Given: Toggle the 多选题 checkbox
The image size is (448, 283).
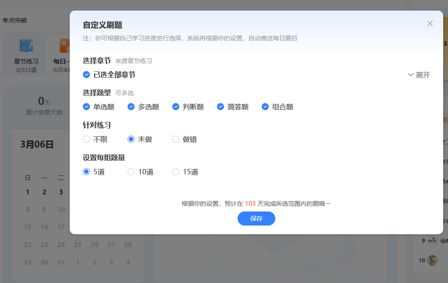Looking at the screenshot, I should 131,107.
